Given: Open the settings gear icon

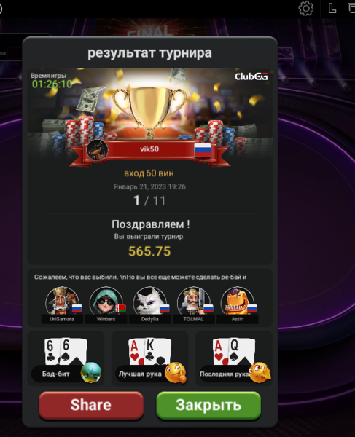Looking at the screenshot, I should (306, 8).
